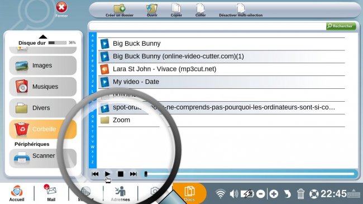Image resolution: width=363 pixels, height=204 pixels.
Task: Zoom in with the plus icon
Action: click(274, 194)
